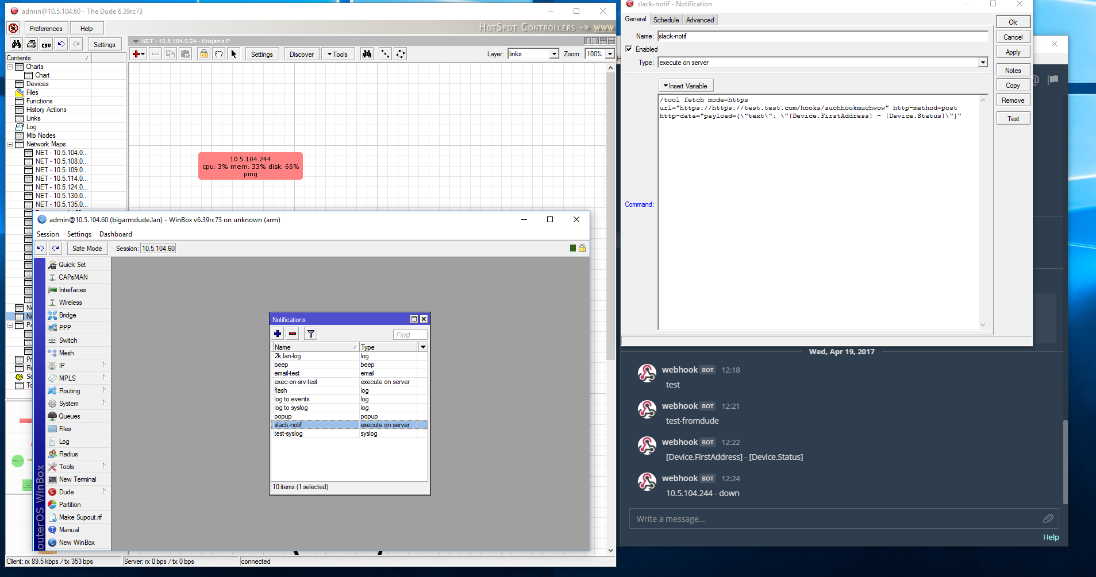Open the Dashboard menu in WinBox

(x=116, y=234)
